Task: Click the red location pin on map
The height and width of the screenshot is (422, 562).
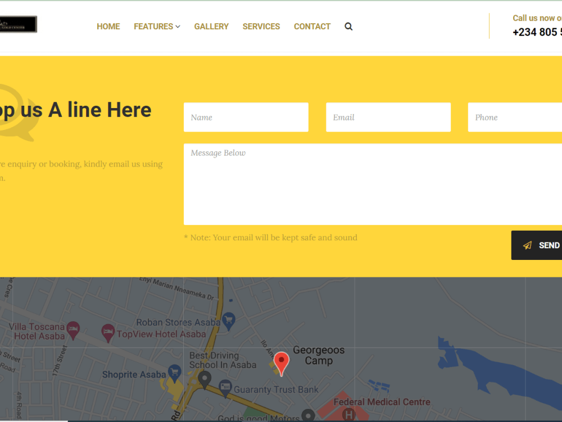Action: point(282,364)
